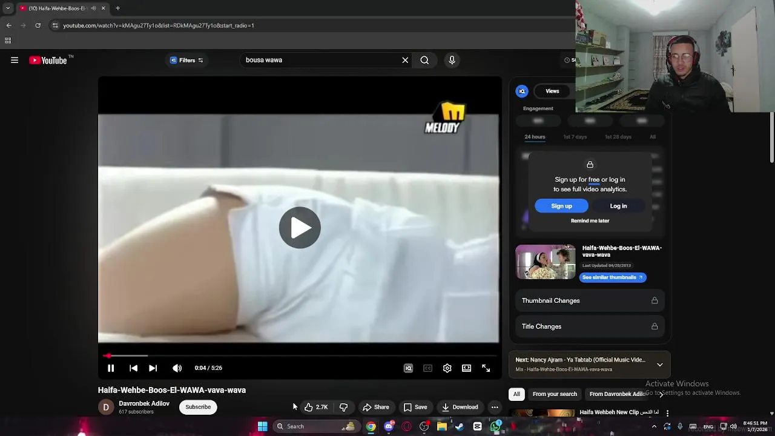775x436 pixels.
Task: Download the video
Action: pyautogui.click(x=460, y=407)
